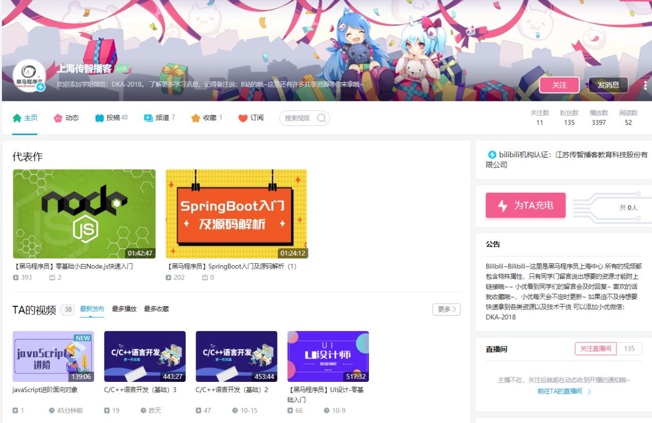Click the clock icon beside 10-9
This screenshot has width=652, height=423.
(x=327, y=410)
